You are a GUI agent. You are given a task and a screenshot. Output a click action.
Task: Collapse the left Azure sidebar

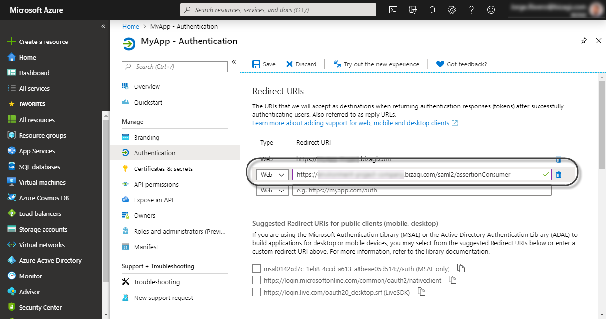click(103, 26)
